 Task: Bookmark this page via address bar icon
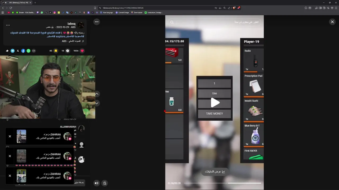coord(95,8)
